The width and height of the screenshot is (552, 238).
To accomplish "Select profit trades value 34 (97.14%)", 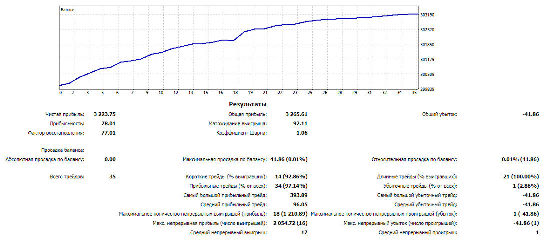I will [291, 186].
